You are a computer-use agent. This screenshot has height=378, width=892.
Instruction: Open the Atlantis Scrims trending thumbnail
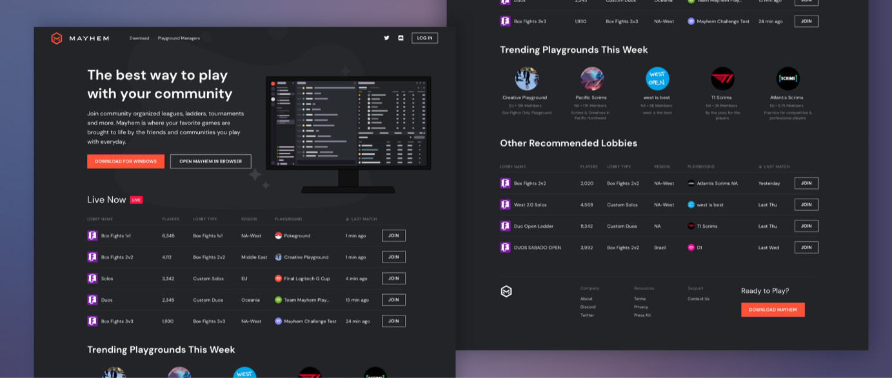click(x=788, y=79)
